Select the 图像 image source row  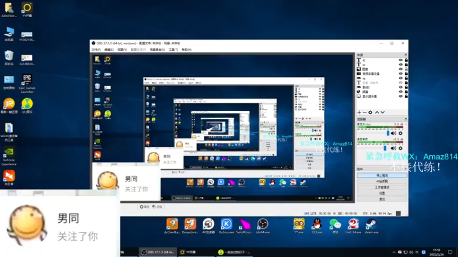tap(382, 69)
